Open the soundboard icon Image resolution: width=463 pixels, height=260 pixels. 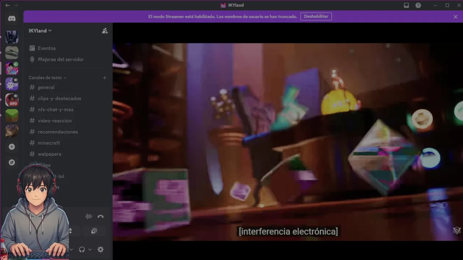94,231
